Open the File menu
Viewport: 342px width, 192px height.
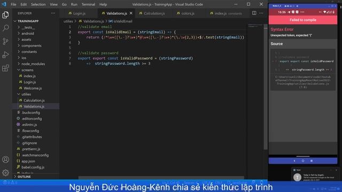13,4
